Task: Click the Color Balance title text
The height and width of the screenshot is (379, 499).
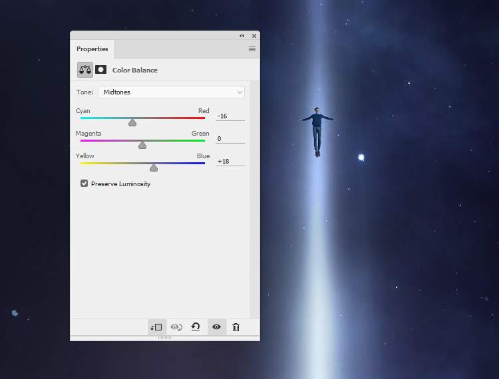Action: pos(135,70)
